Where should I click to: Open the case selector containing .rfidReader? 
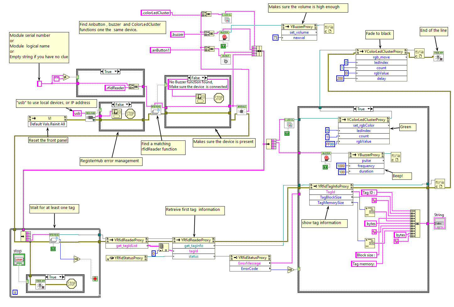[x=111, y=72]
